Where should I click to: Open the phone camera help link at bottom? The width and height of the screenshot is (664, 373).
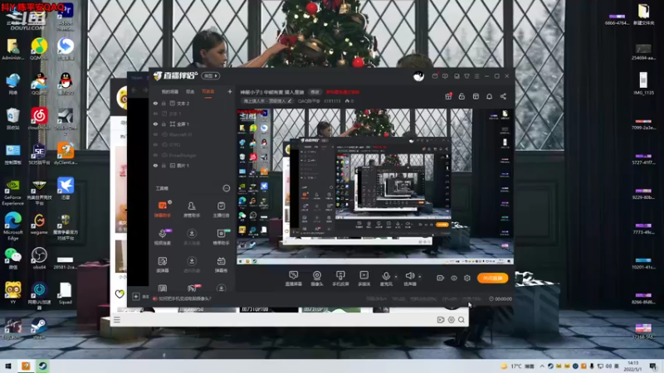tap(184, 298)
